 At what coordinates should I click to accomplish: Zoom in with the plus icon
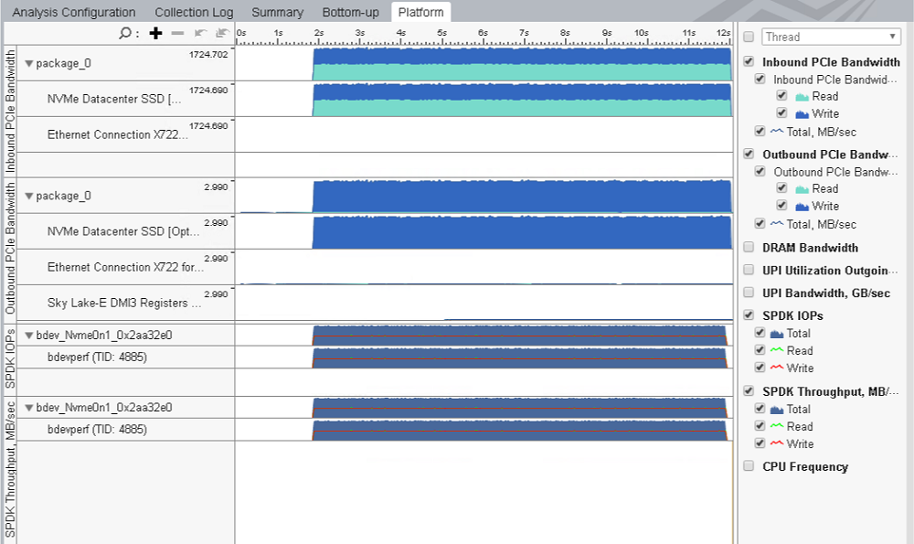(x=155, y=34)
